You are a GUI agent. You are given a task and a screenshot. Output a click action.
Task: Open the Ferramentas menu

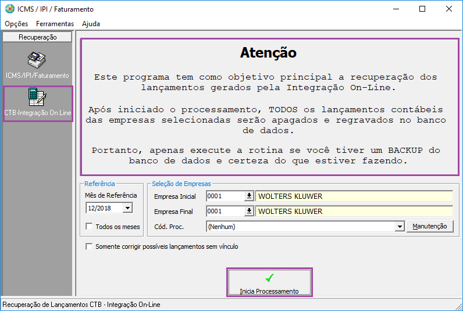pos(55,24)
